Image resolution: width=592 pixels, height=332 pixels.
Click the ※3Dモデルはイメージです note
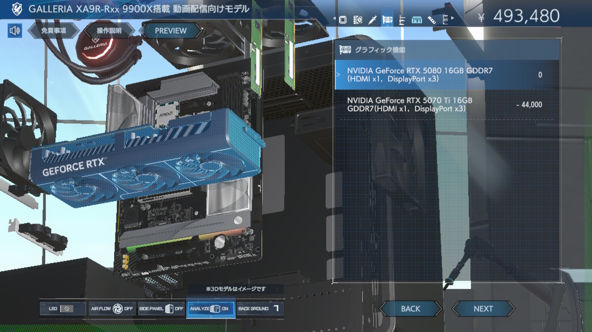236,289
